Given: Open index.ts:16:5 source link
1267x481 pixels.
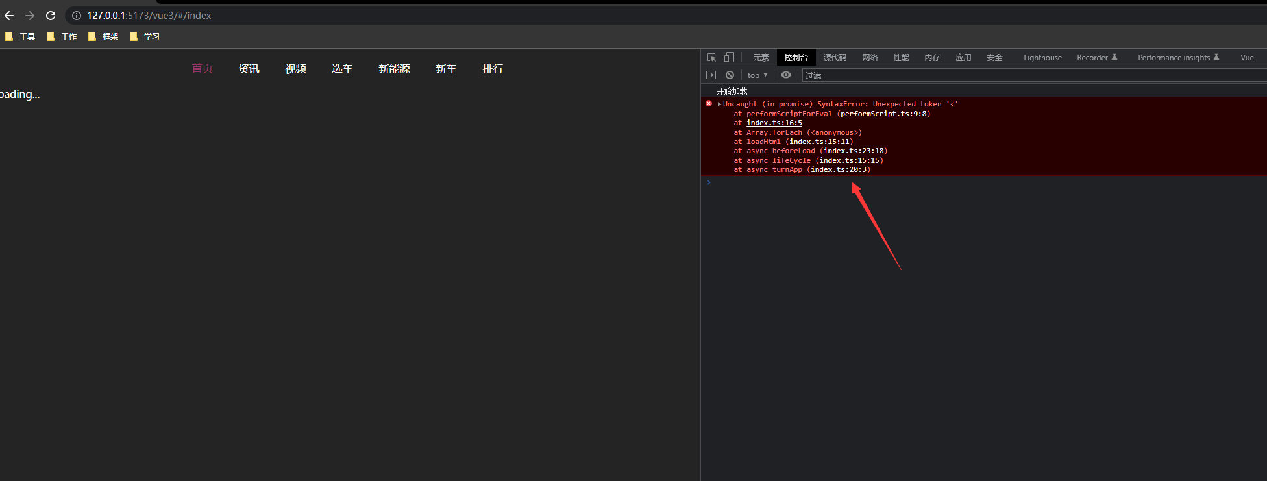Looking at the screenshot, I should (x=774, y=123).
